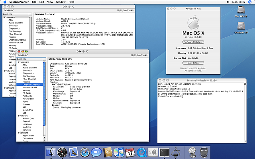255x159 pixels.
Task: Click Version 10.4.10 text in About This Mac
Action: (193, 37)
